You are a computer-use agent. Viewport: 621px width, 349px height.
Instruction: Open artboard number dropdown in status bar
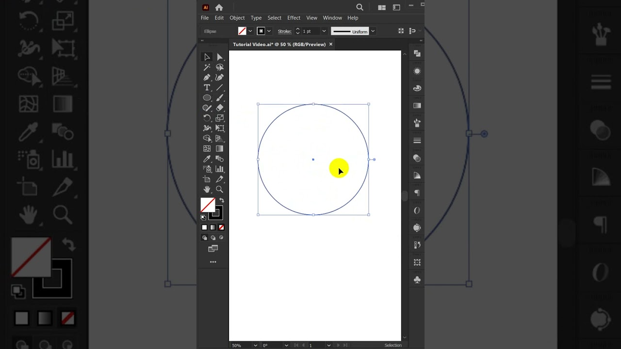coord(328,345)
